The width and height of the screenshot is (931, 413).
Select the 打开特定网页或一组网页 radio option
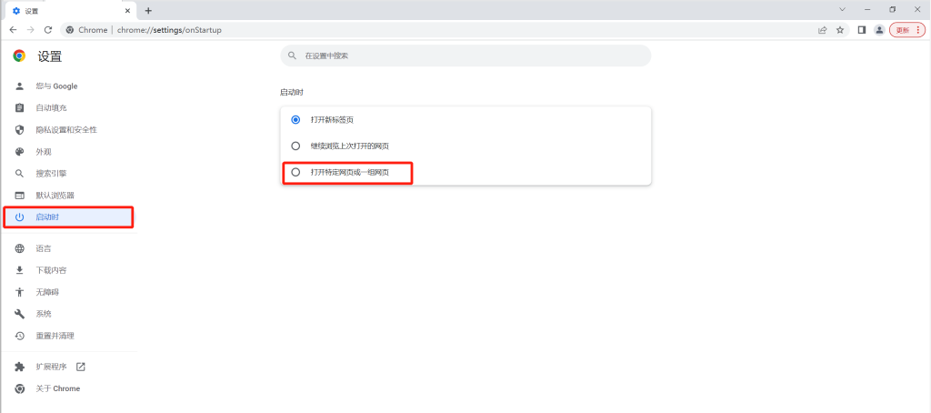[295, 172]
